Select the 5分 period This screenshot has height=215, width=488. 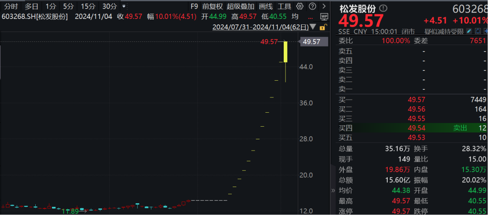(69, 6)
